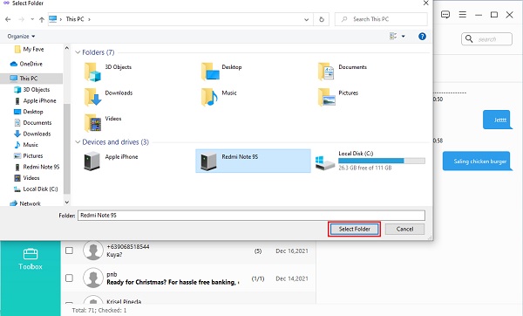Open the pnb message conversation

(188, 278)
